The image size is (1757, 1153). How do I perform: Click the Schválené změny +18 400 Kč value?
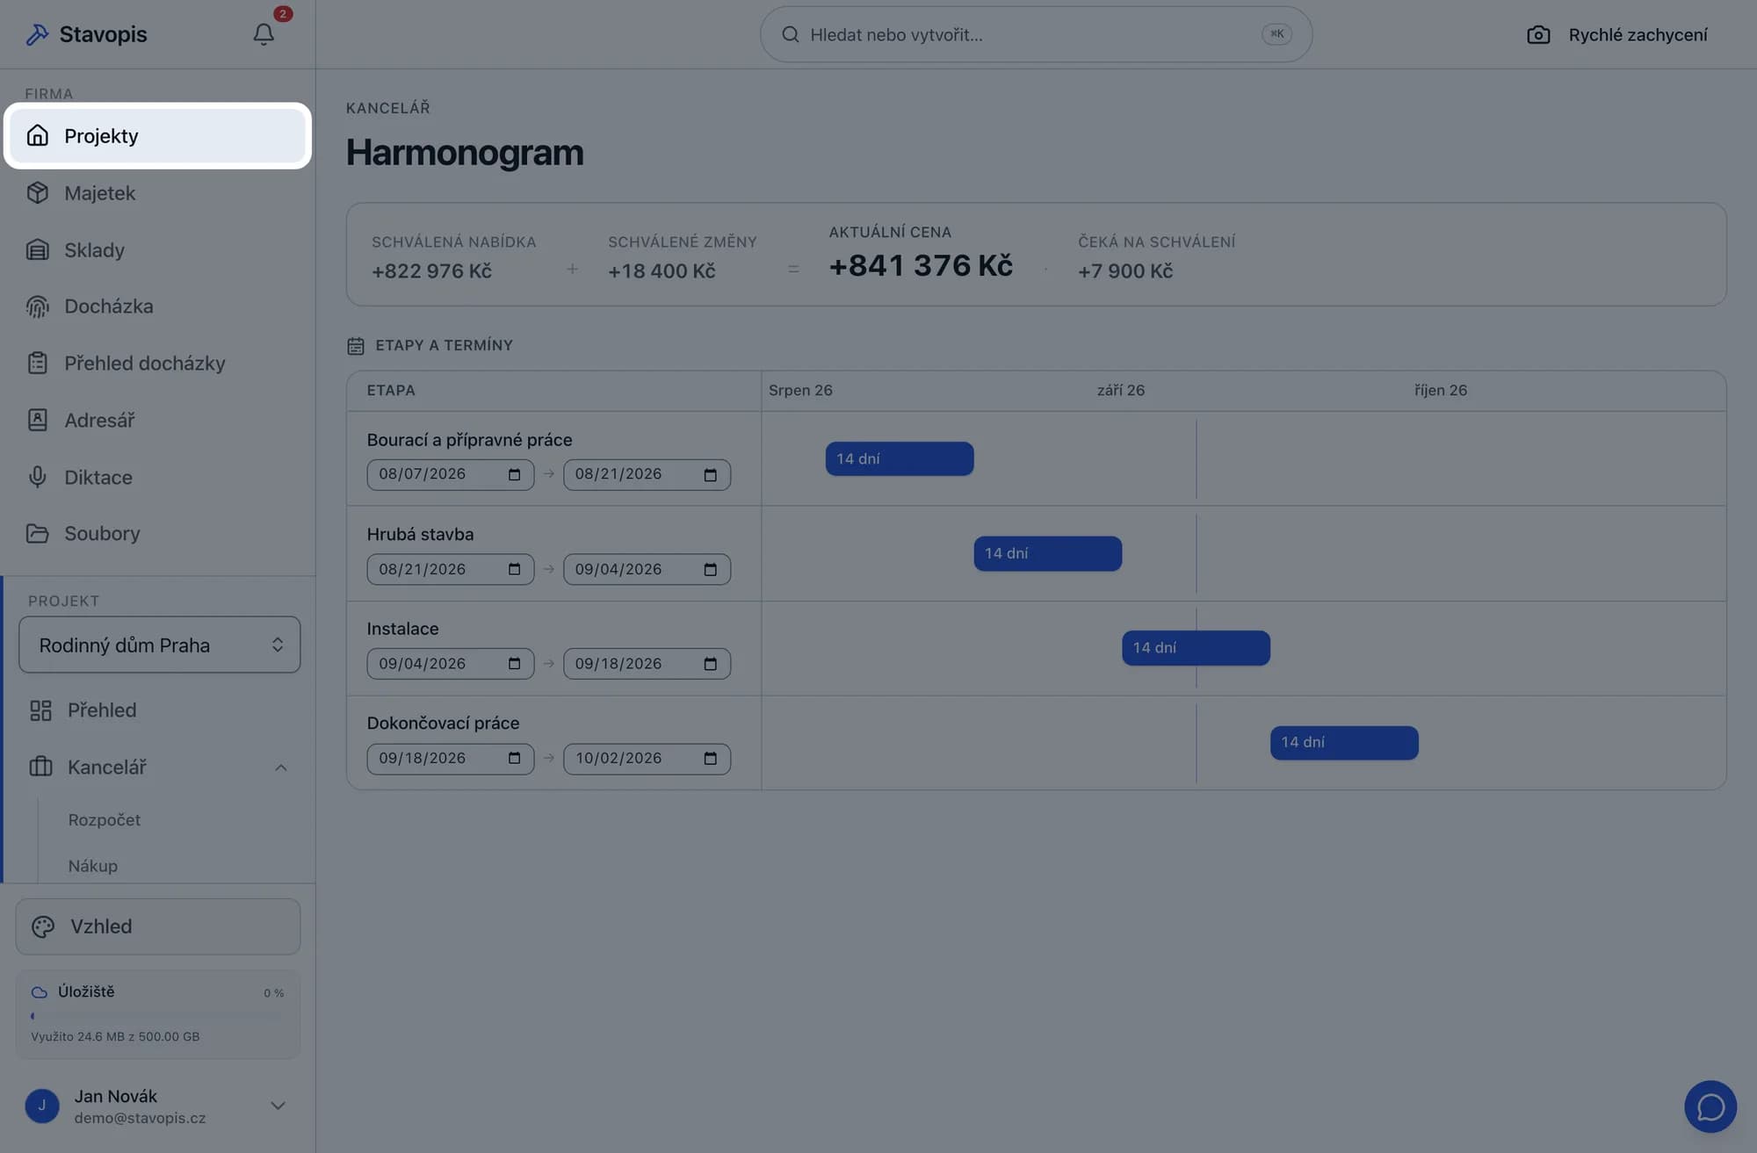[662, 271]
